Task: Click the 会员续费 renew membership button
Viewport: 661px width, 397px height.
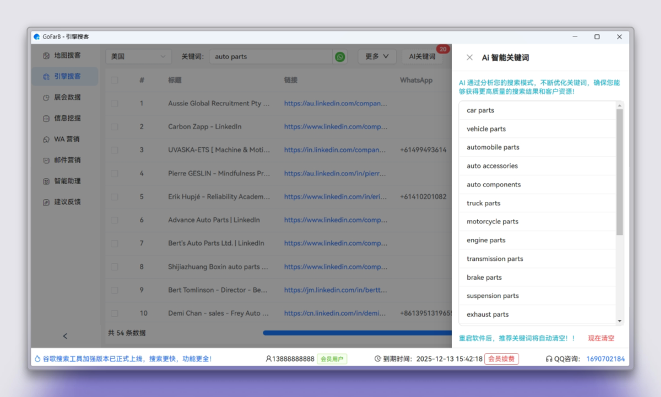Action: coord(501,359)
